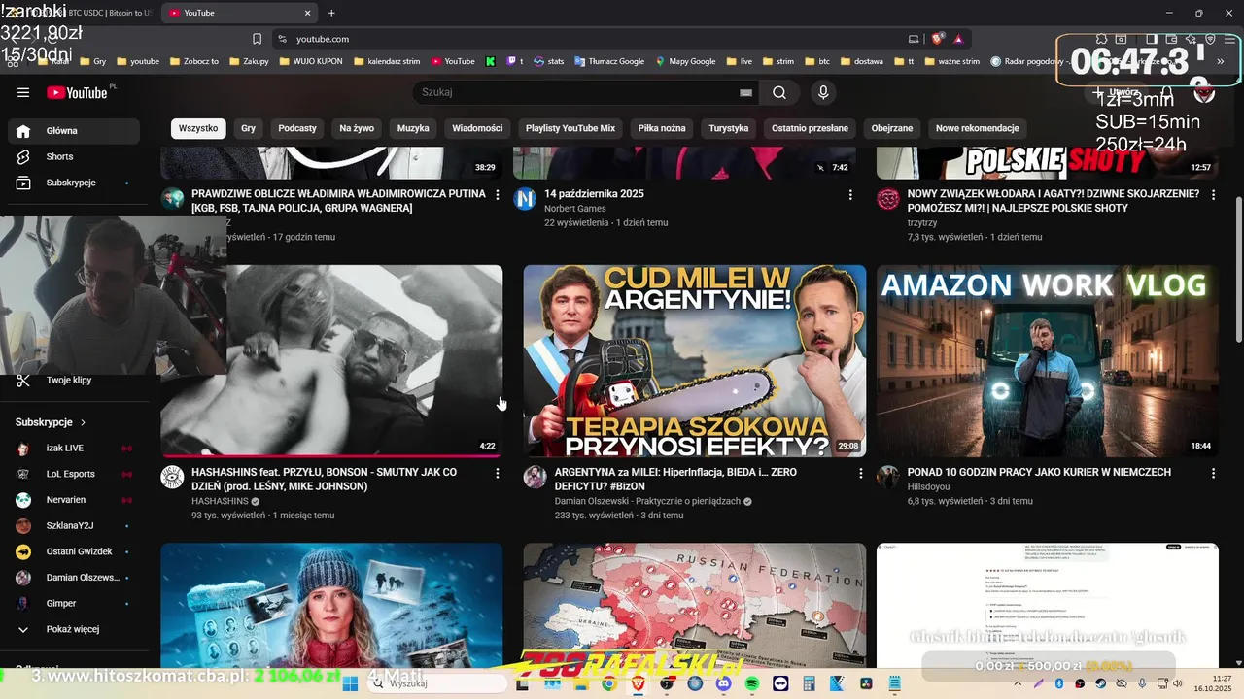Open the Windows Start menu
The width and height of the screenshot is (1244, 699).
pos(350,684)
